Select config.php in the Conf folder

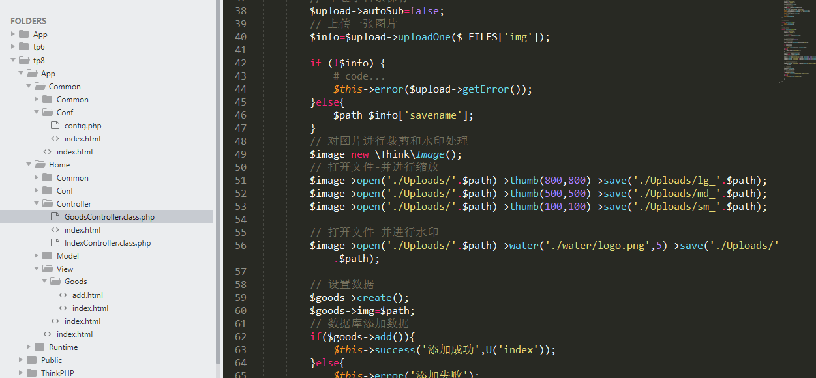click(83, 125)
